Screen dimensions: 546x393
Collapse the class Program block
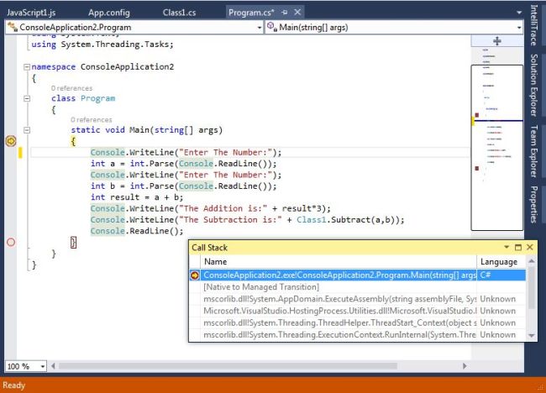click(27, 98)
